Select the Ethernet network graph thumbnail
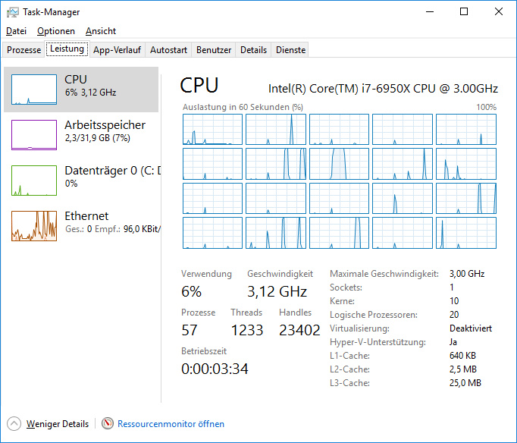 pos(34,226)
